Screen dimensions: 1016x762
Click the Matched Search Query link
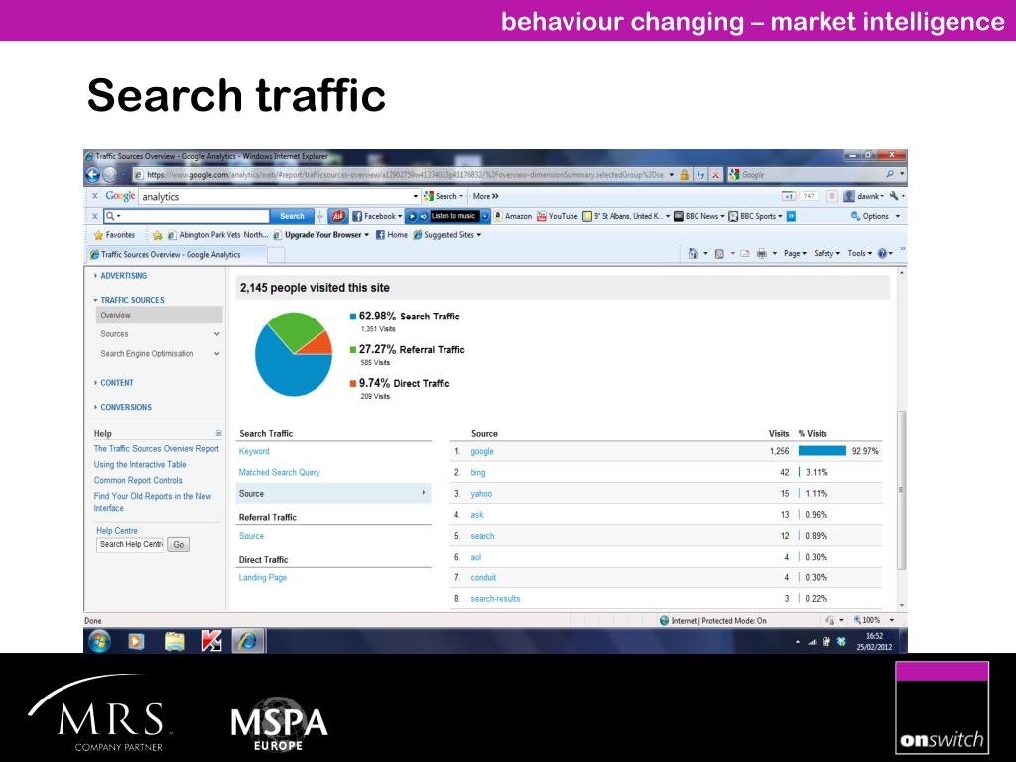coord(279,473)
